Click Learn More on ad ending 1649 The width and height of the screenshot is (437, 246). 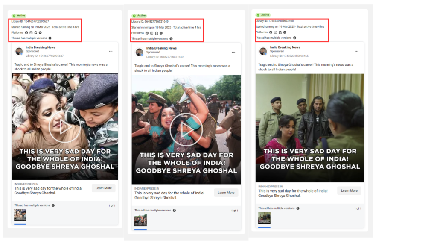coord(226,193)
